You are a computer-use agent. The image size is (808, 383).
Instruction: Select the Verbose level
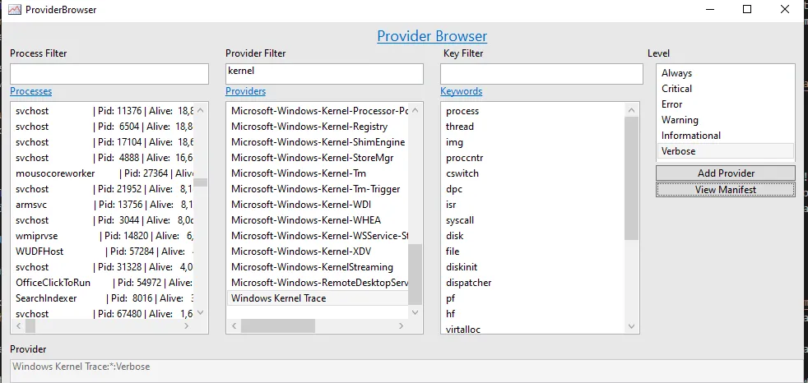(726, 151)
